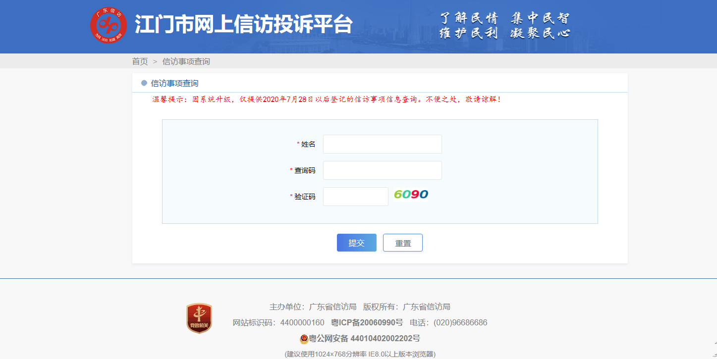
Task: Click the 江门市网上信访投诉平台 site title
Action: pos(243,24)
